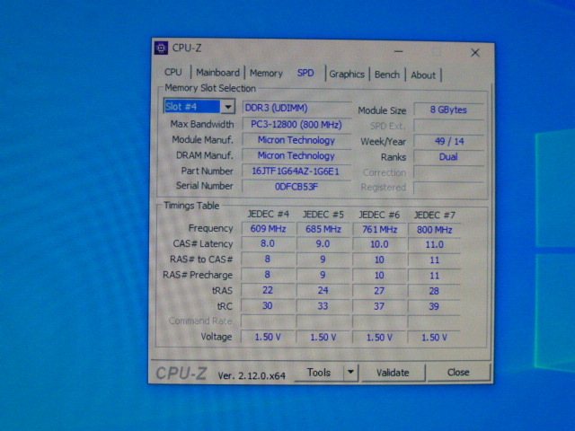Minimize the CPU-Z window

point(436,52)
